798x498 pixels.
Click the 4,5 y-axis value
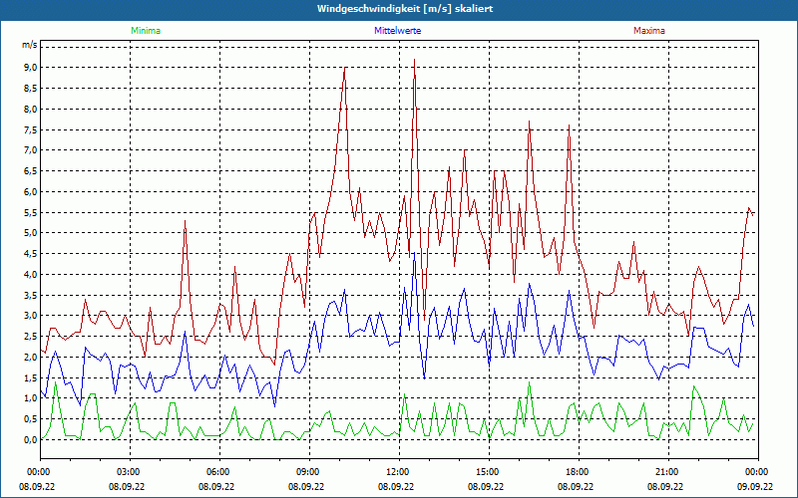(31, 254)
